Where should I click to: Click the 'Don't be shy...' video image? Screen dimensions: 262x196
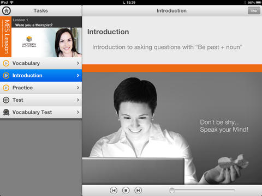click(172, 128)
